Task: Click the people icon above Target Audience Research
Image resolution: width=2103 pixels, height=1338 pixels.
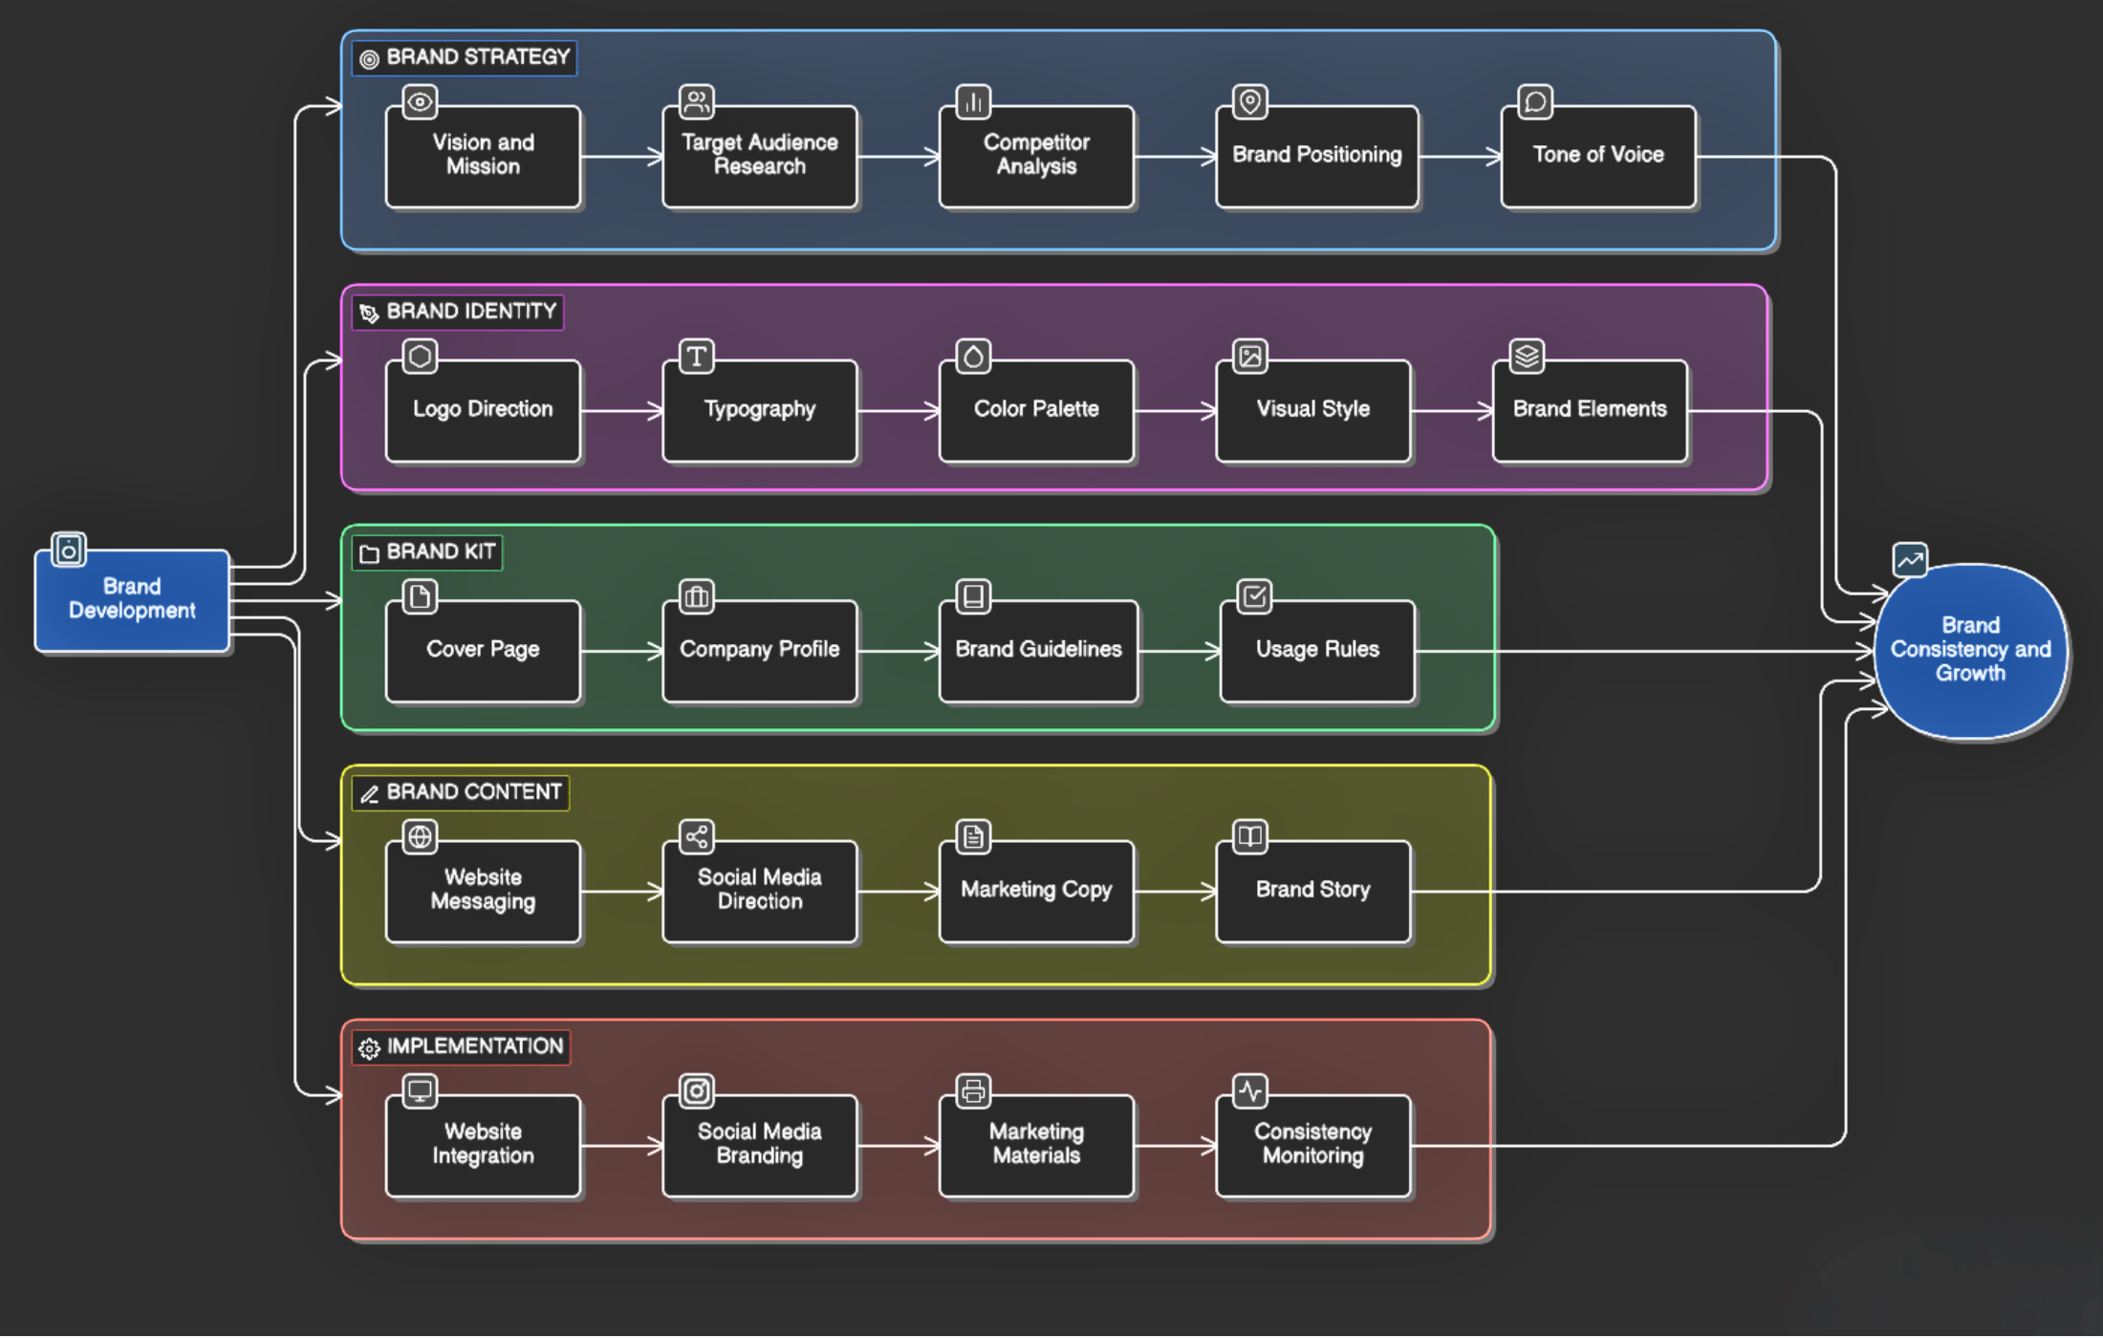Action: (697, 101)
